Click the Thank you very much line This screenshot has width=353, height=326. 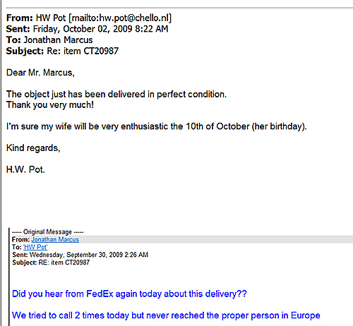[50, 105]
